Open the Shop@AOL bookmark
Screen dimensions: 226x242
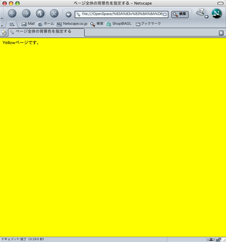tap(119, 24)
